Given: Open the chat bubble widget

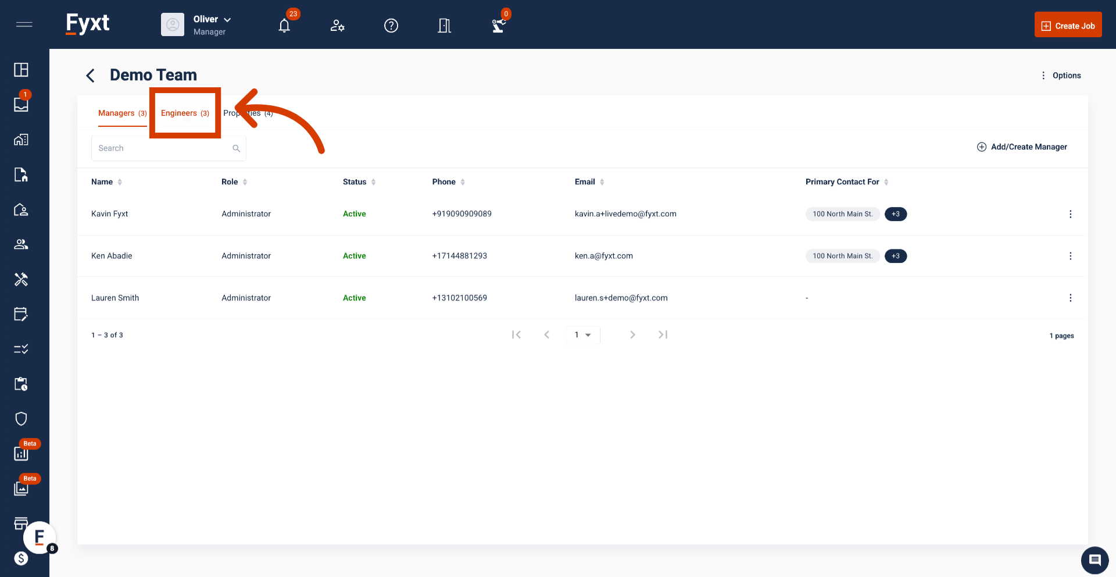Looking at the screenshot, I should [1095, 560].
